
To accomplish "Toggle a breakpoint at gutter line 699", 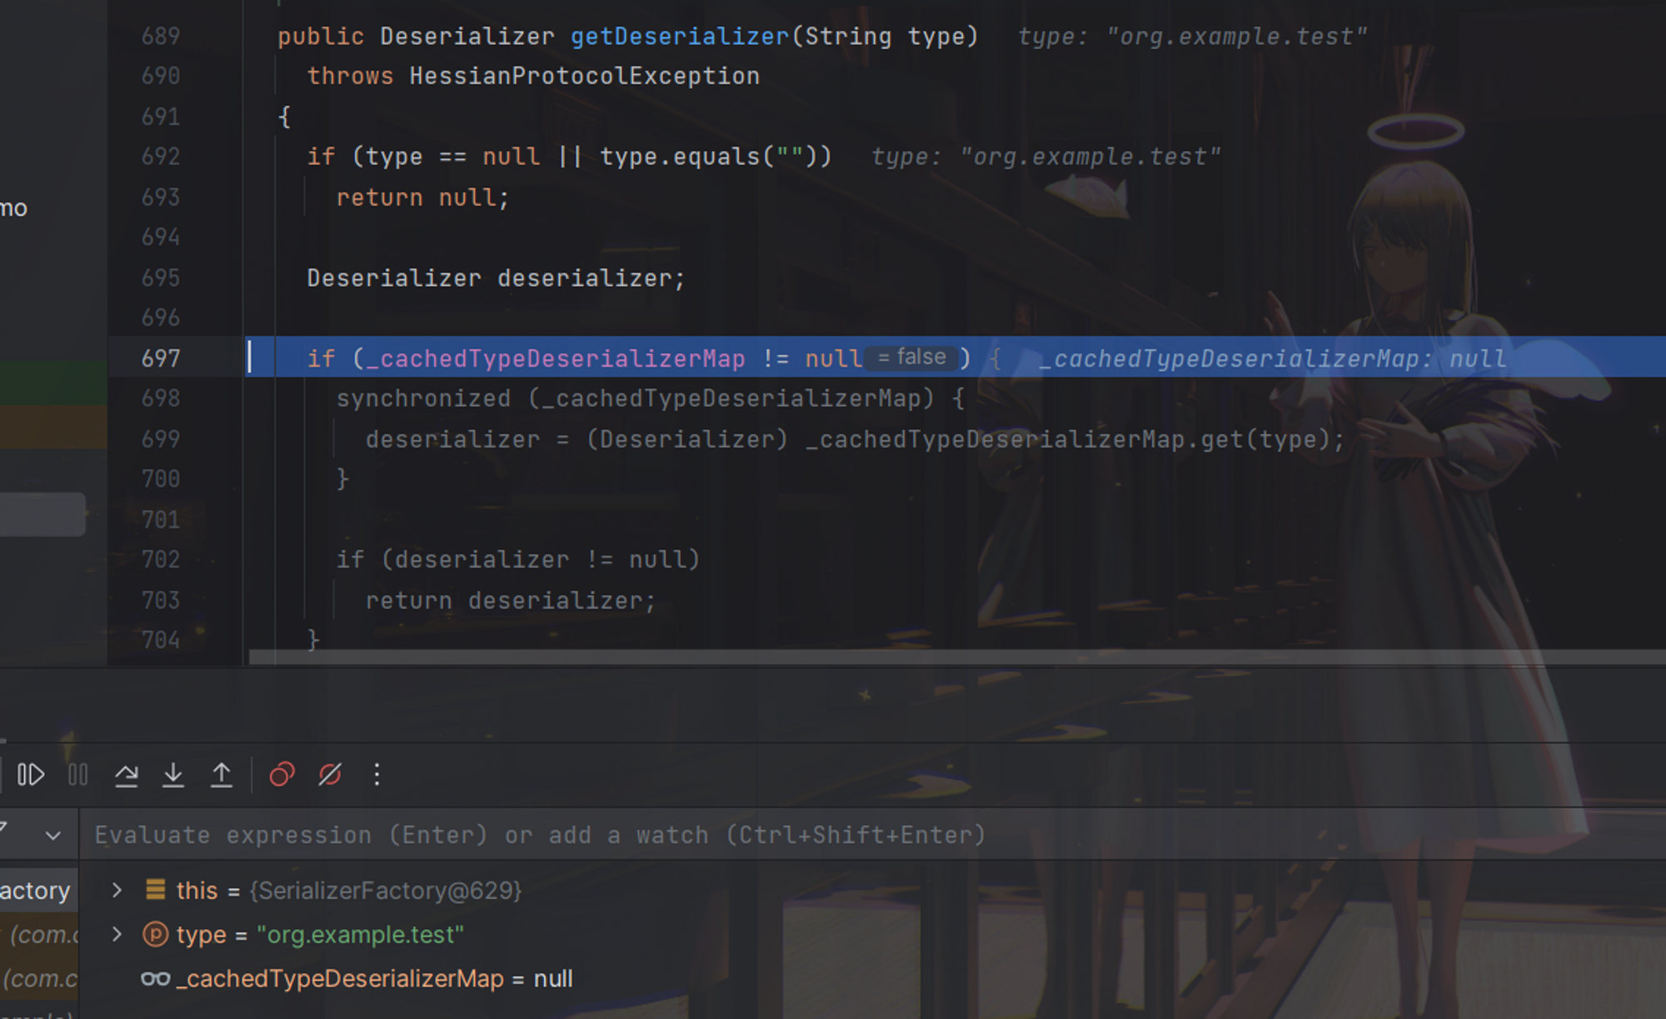I will pyautogui.click(x=161, y=439).
